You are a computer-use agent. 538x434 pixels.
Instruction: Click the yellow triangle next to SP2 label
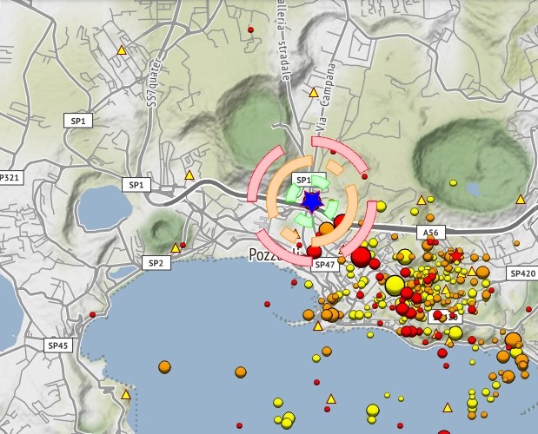[x=176, y=248]
